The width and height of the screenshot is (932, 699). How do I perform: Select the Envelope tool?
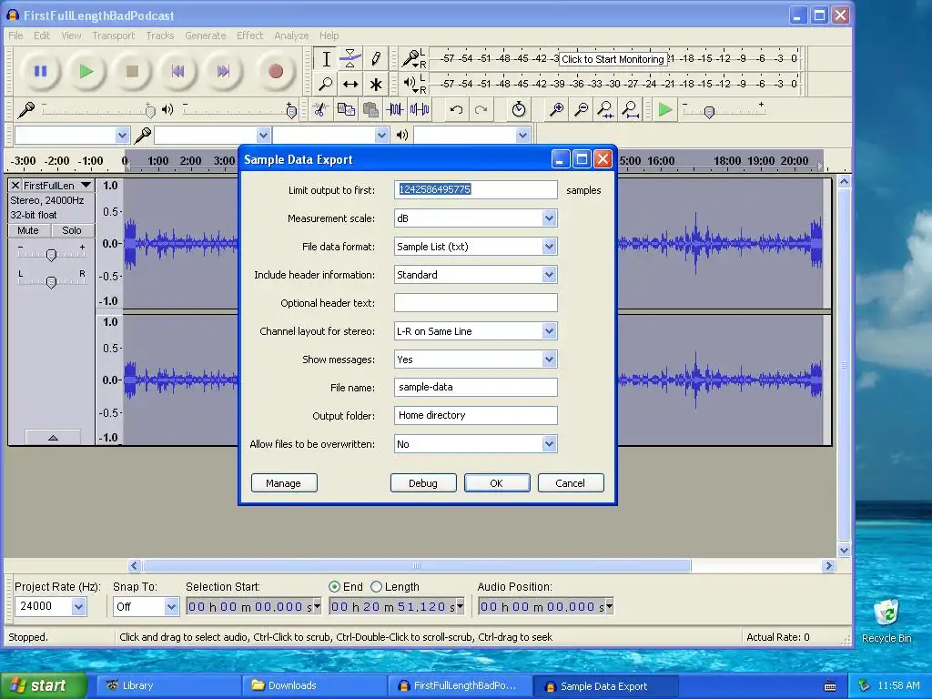(x=350, y=59)
